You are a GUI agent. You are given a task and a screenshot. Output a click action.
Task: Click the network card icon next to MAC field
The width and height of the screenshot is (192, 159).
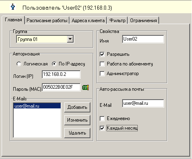point(86,88)
